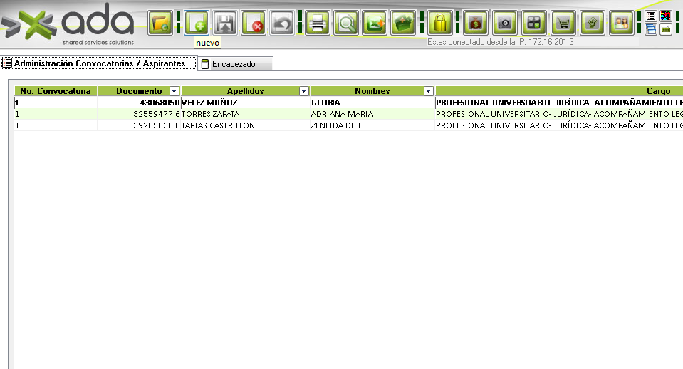The width and height of the screenshot is (683, 369).
Task: Click the small cascade windows icon
Action: tap(651, 30)
